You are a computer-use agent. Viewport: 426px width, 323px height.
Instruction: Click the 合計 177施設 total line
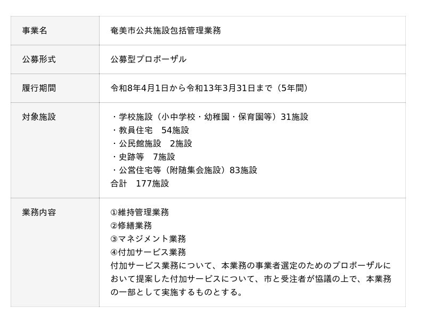point(140,183)
